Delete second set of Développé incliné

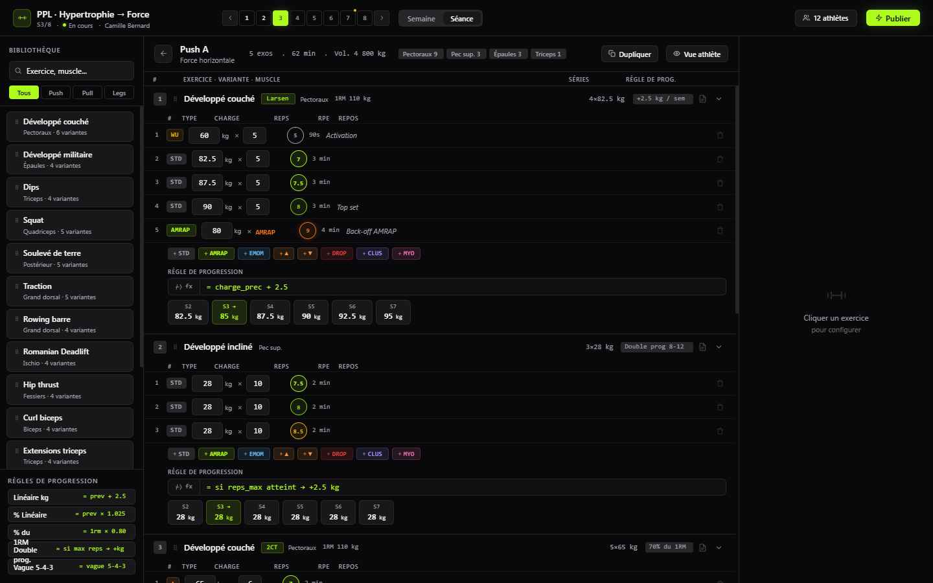pos(720,407)
